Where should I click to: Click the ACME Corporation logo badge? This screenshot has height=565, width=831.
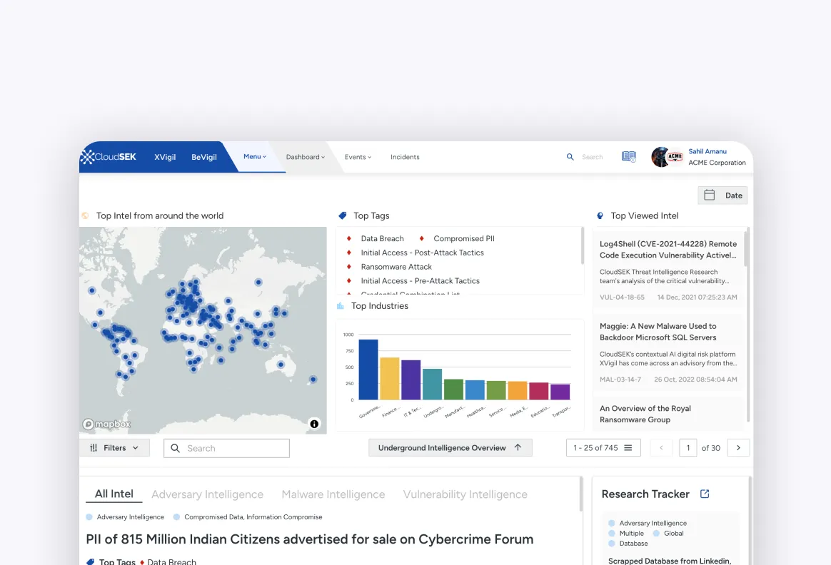coord(675,157)
